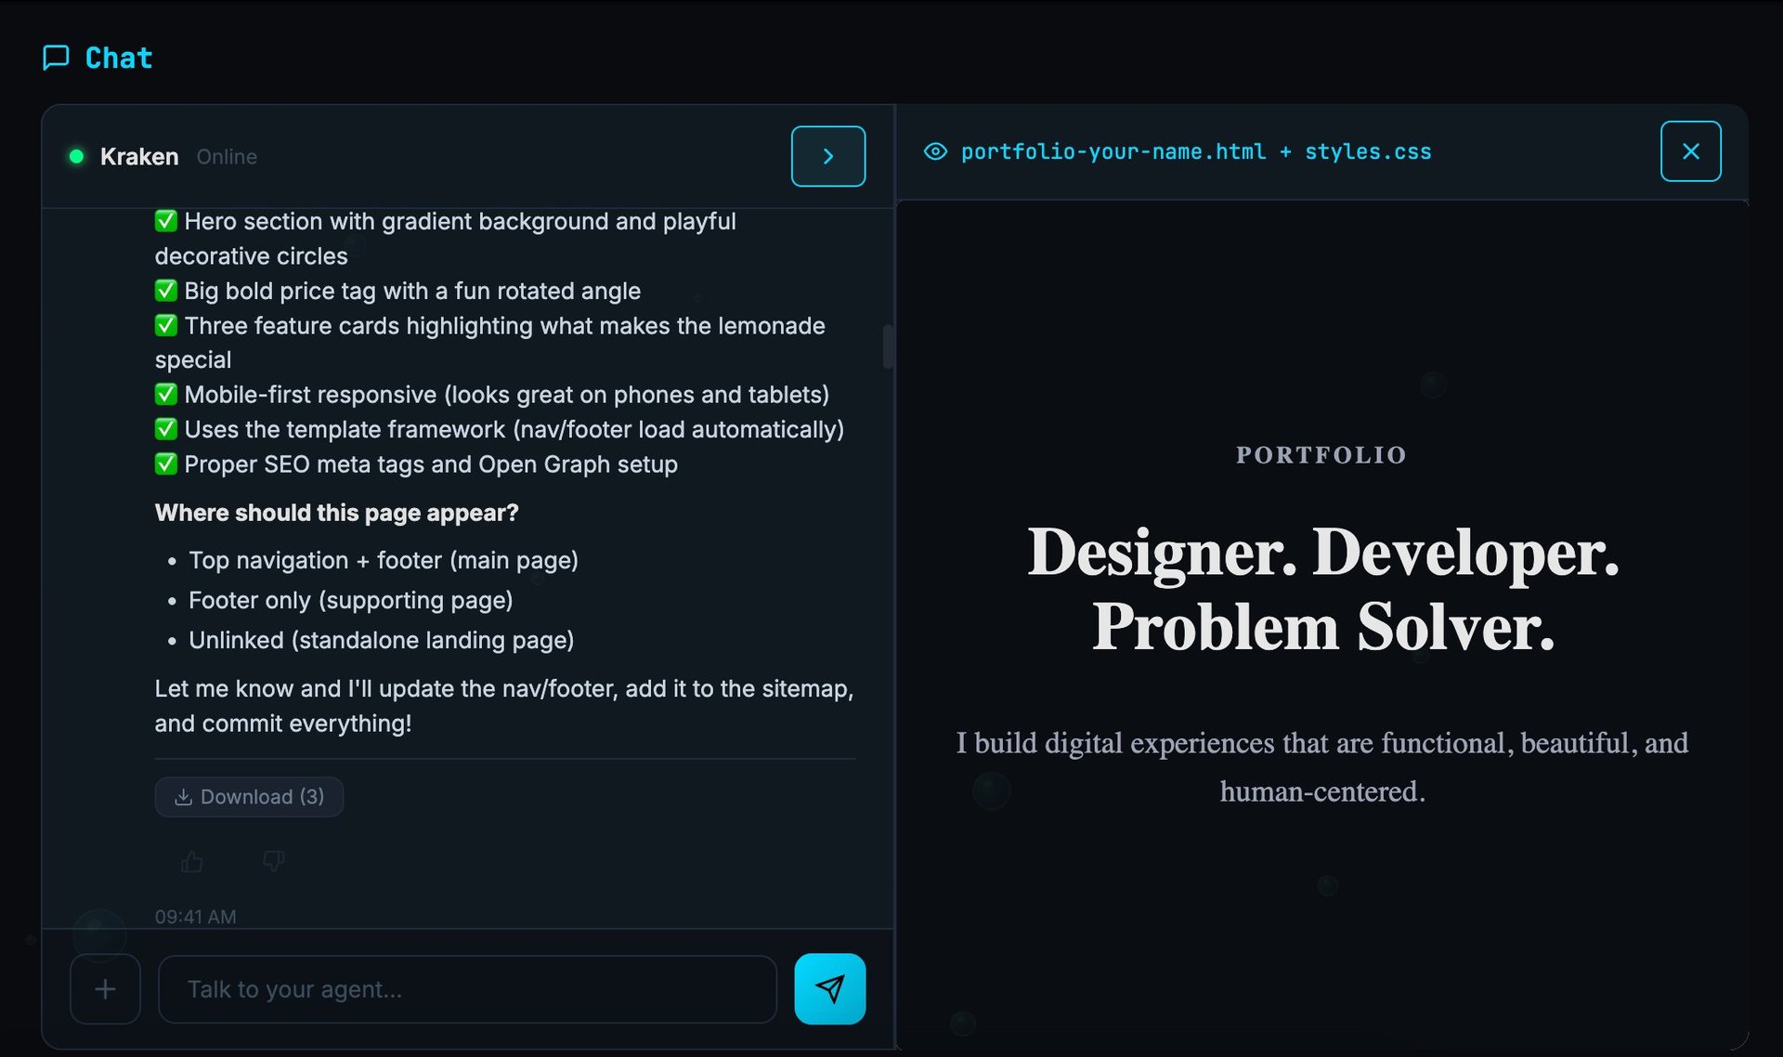
Task: Click the plus attachment button
Action: point(105,989)
